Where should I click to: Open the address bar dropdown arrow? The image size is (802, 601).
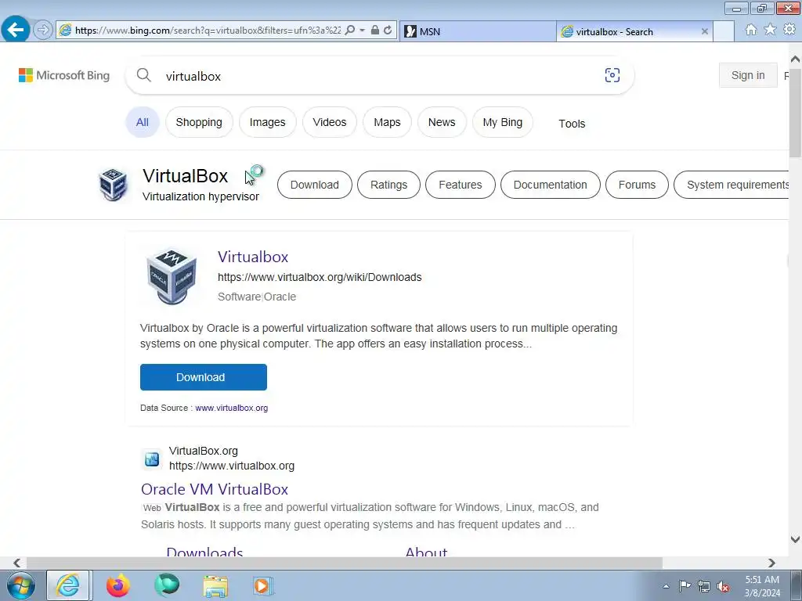pos(362,31)
